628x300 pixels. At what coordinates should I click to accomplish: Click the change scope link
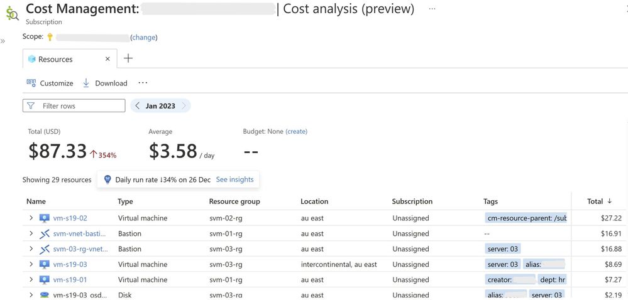tap(143, 38)
